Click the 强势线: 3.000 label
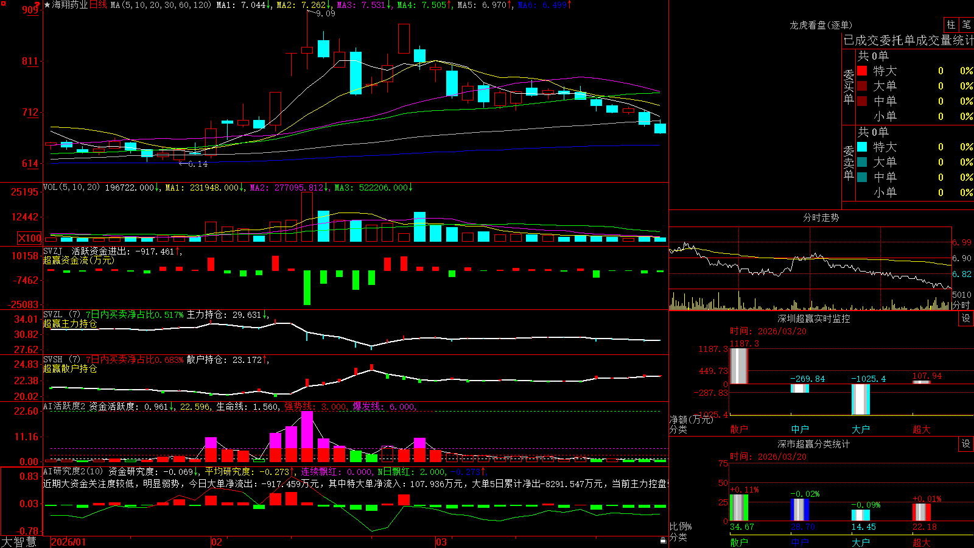The height and width of the screenshot is (548, 974). [x=315, y=407]
